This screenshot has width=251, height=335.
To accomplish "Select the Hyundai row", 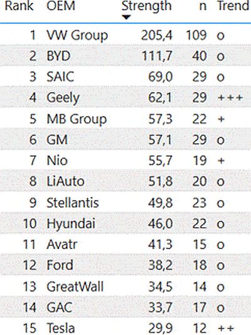I will (x=125, y=223).
